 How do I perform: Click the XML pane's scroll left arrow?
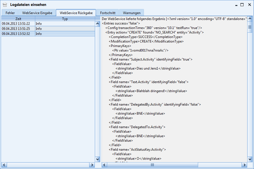pyautogui.click(x=104, y=165)
